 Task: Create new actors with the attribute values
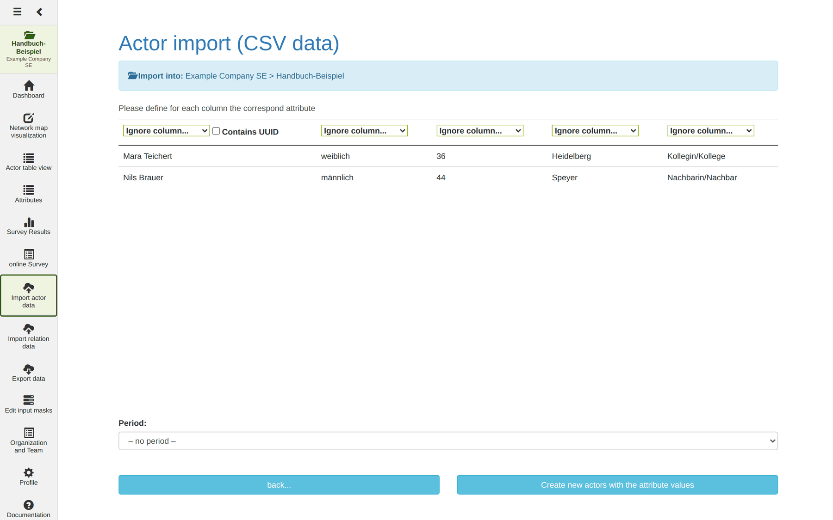(617, 485)
